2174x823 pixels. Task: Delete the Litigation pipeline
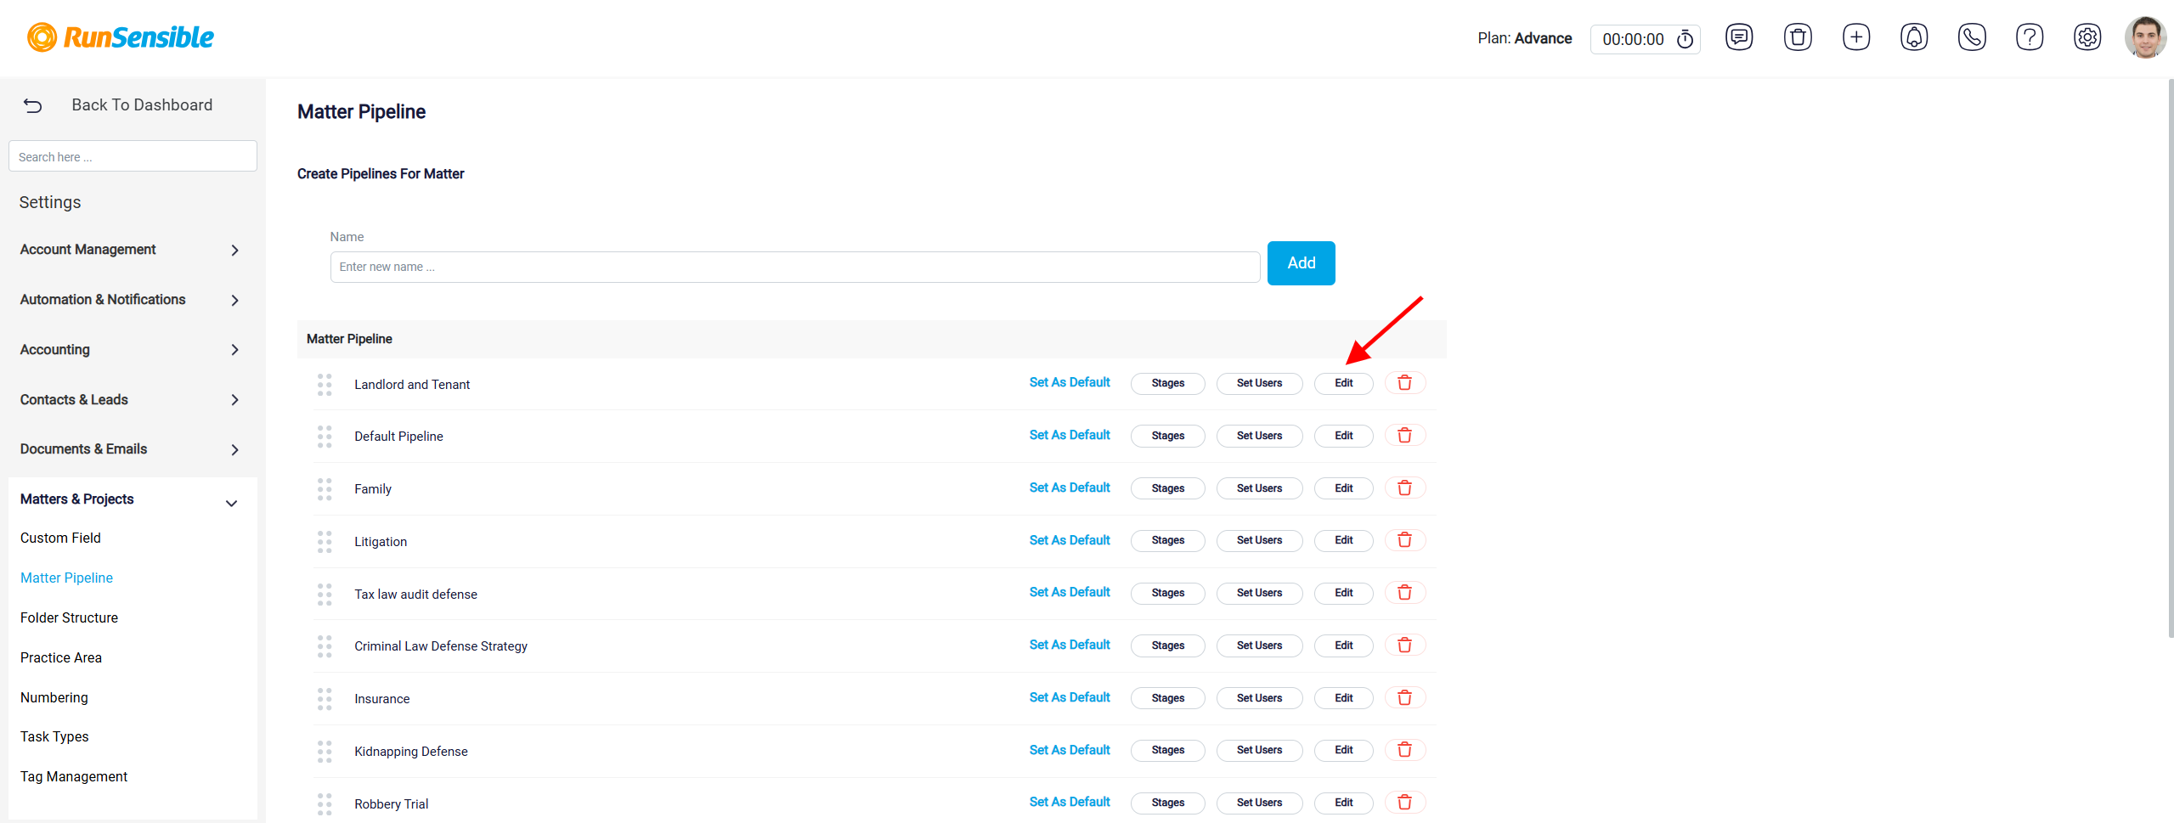click(x=1405, y=540)
